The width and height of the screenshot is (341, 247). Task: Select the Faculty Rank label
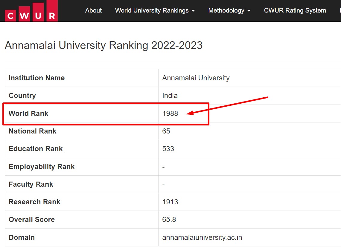point(31,184)
